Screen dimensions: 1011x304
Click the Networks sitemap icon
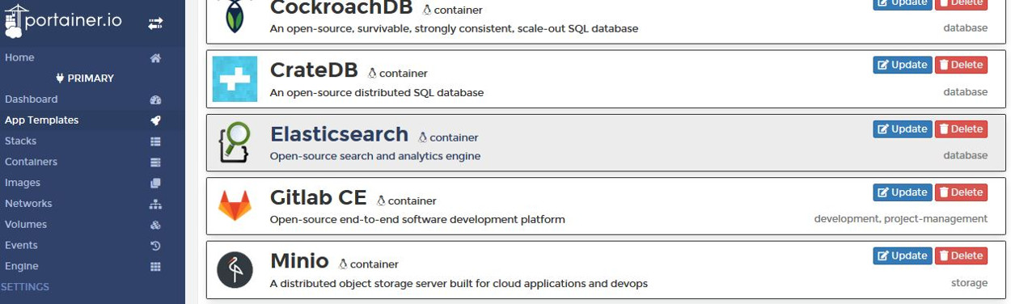pyautogui.click(x=155, y=204)
